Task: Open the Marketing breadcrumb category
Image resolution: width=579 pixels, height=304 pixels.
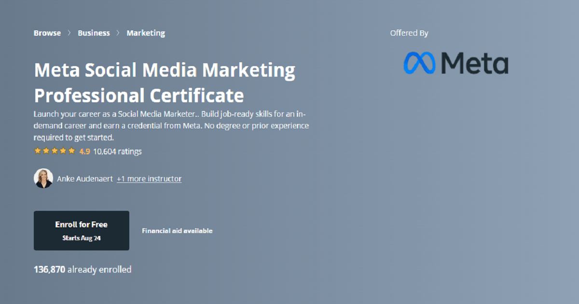Action: (x=146, y=33)
